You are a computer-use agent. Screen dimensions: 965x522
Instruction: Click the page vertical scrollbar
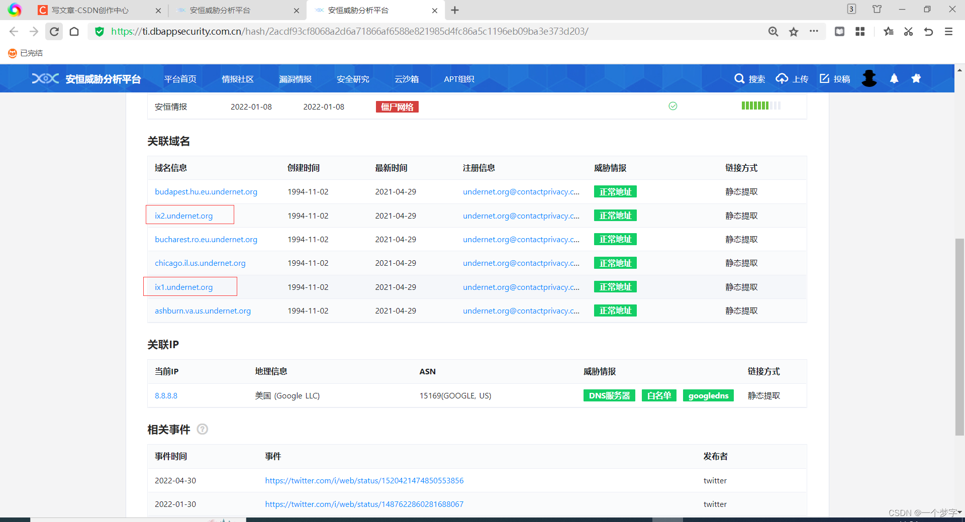click(x=959, y=337)
